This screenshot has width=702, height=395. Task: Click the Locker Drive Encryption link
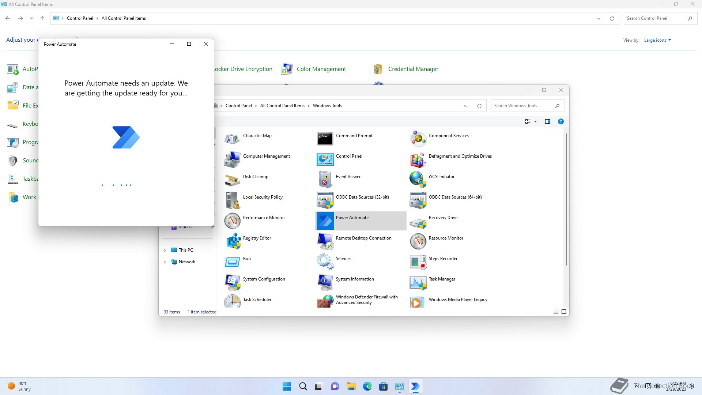coord(243,69)
